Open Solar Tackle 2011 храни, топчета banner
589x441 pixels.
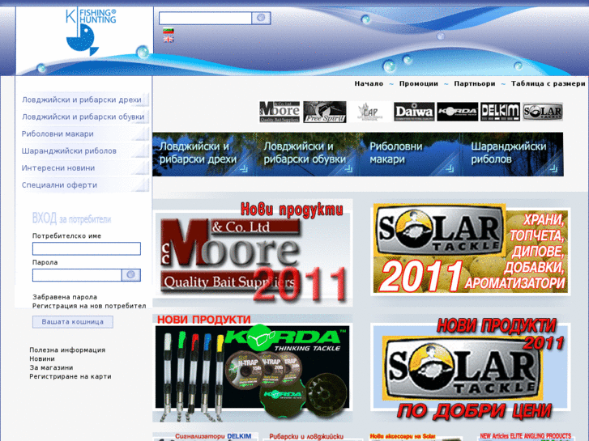pyautogui.click(x=470, y=249)
